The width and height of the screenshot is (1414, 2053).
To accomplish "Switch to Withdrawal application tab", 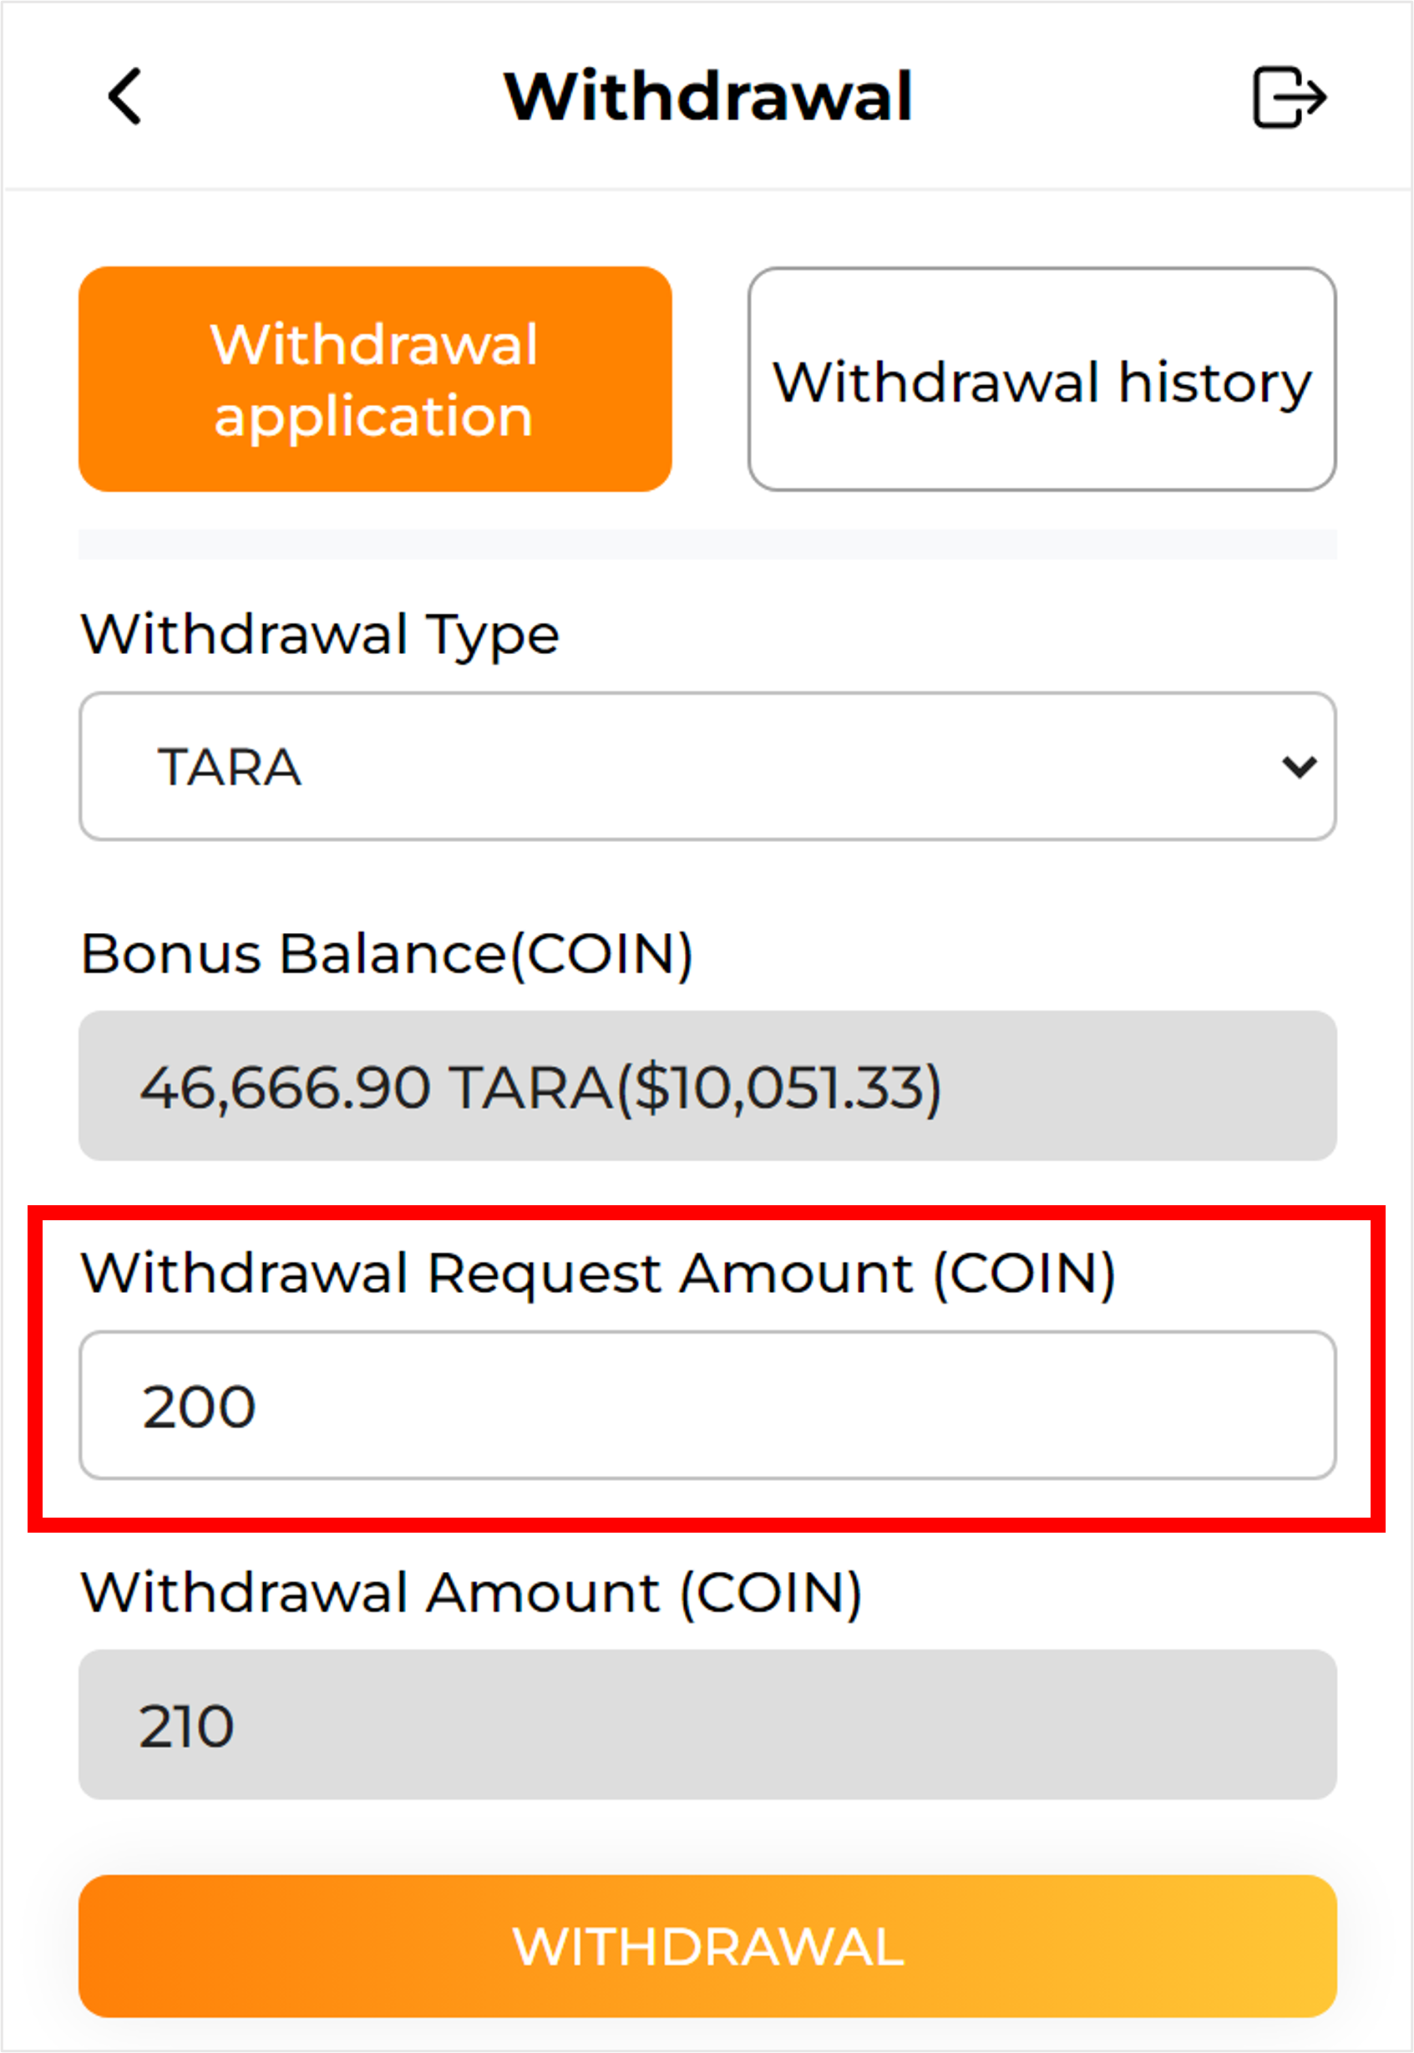I will [x=375, y=379].
